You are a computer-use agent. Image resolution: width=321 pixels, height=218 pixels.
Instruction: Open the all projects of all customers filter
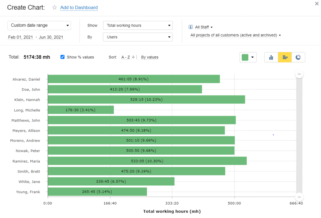[x=235, y=35]
